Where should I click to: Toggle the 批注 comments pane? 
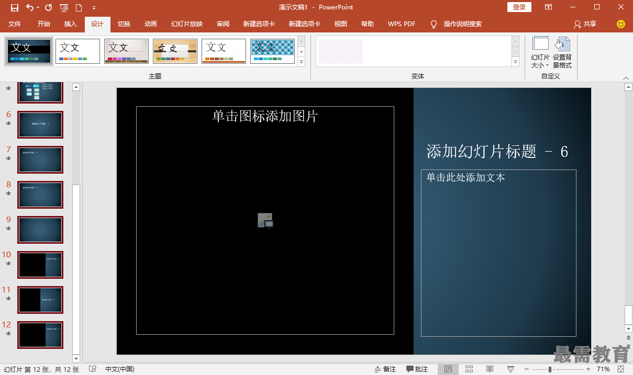417,369
